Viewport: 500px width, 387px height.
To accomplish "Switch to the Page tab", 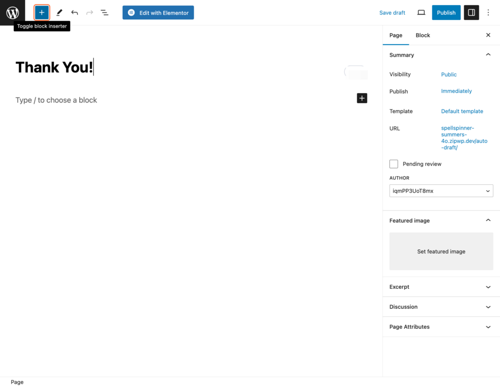I will click(396, 35).
